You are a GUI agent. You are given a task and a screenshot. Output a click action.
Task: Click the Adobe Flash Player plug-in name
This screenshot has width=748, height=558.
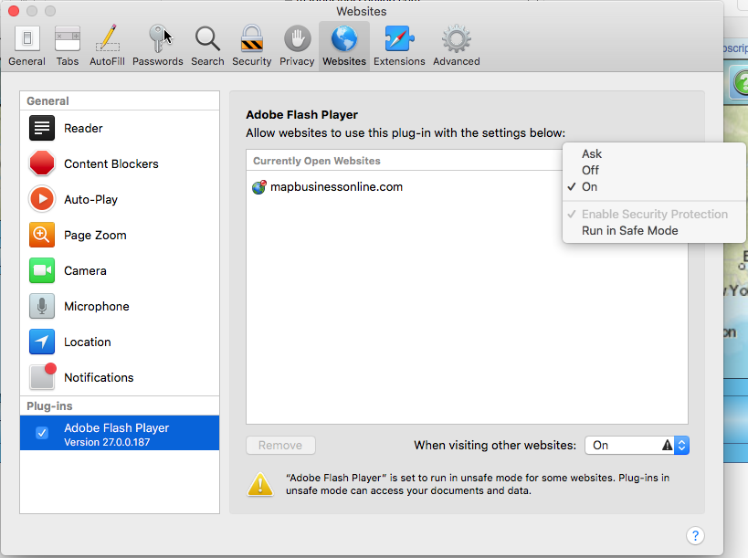[116, 427]
